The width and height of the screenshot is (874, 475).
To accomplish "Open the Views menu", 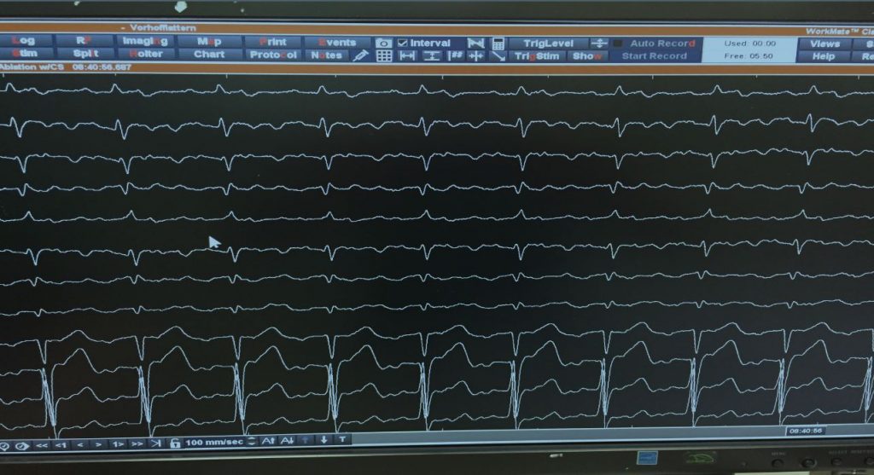I will pos(824,43).
